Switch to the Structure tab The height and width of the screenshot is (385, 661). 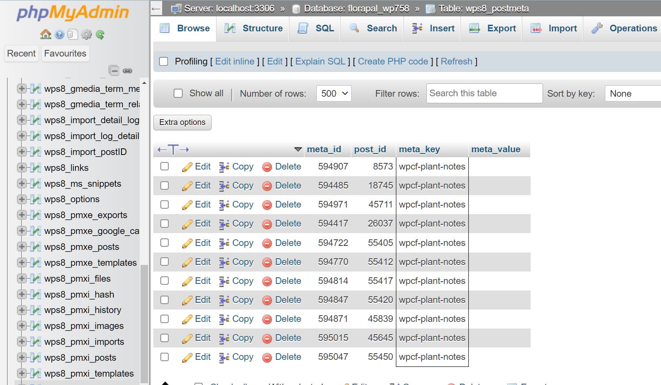pos(253,28)
